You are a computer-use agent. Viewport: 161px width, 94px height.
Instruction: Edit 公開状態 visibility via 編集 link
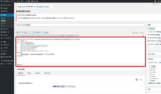[x=159, y=35]
